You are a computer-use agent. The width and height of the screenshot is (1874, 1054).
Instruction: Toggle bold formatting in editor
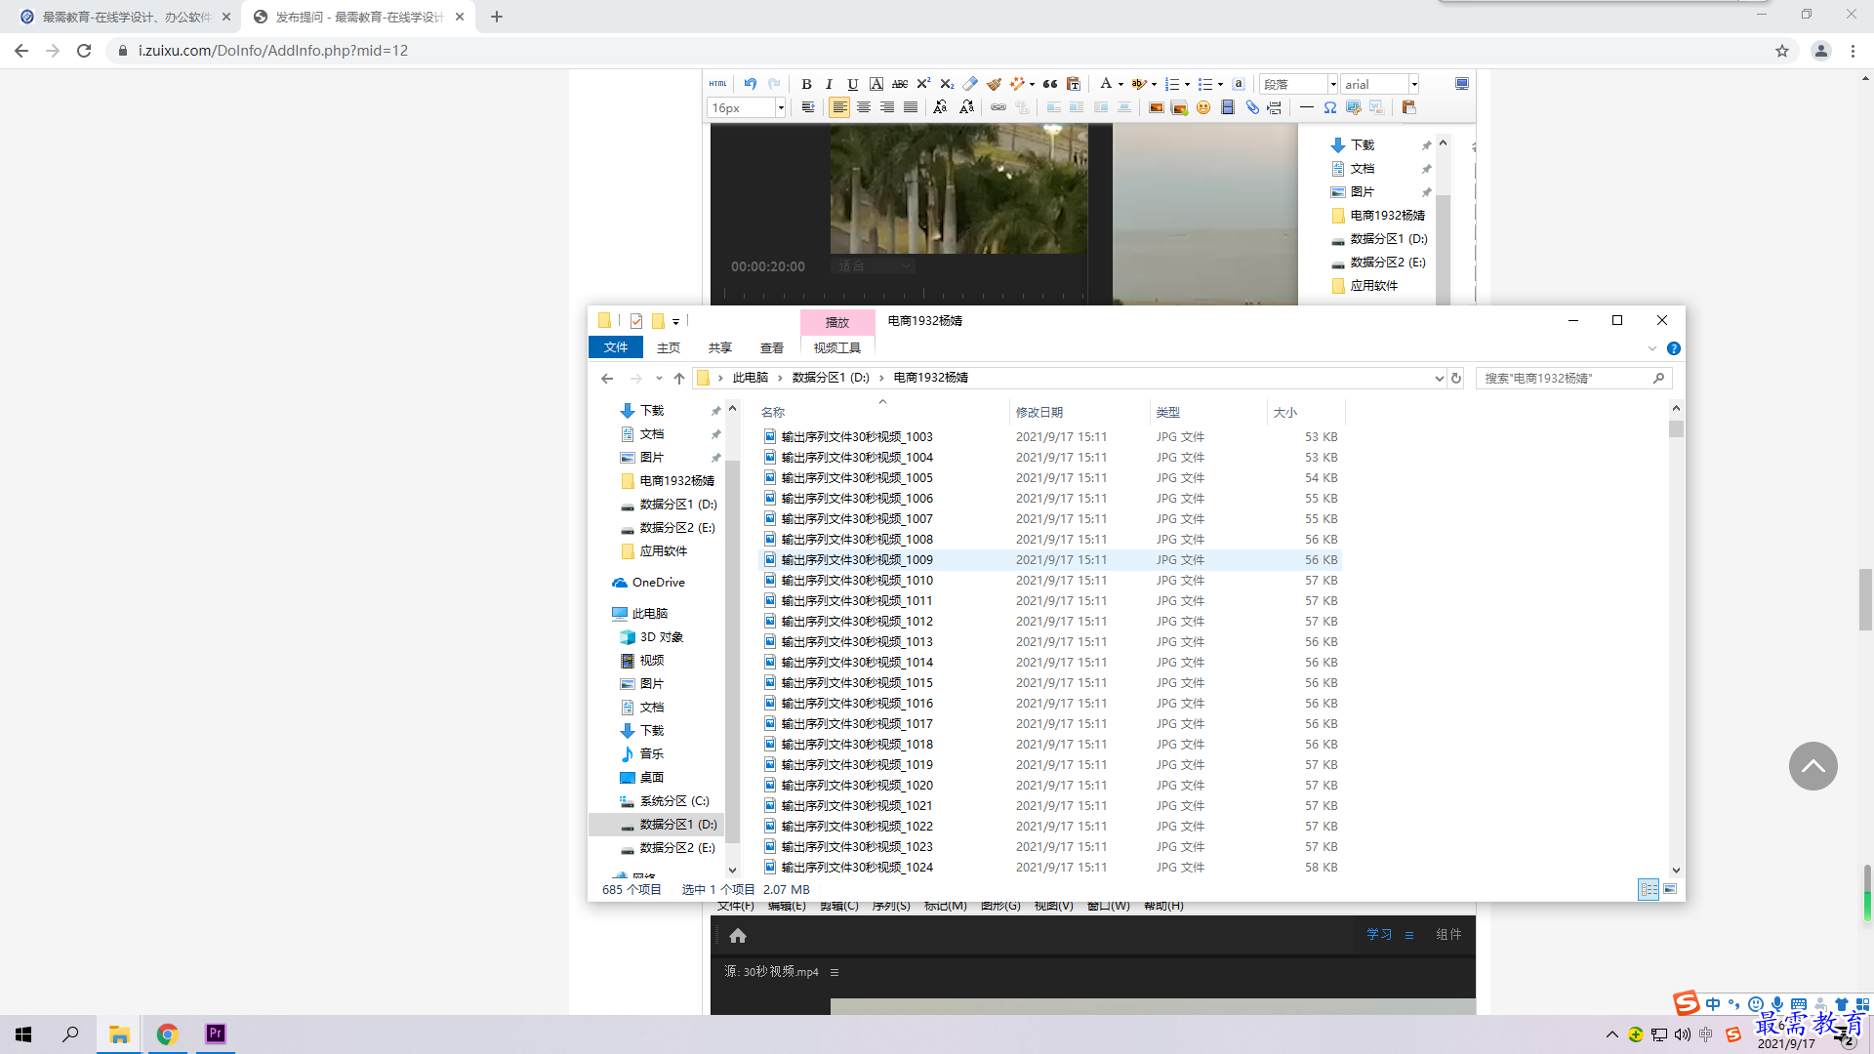(806, 84)
